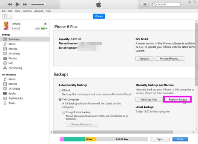The height and width of the screenshot is (144, 198).
Task: Click the Change Password button
Action: 82,124
